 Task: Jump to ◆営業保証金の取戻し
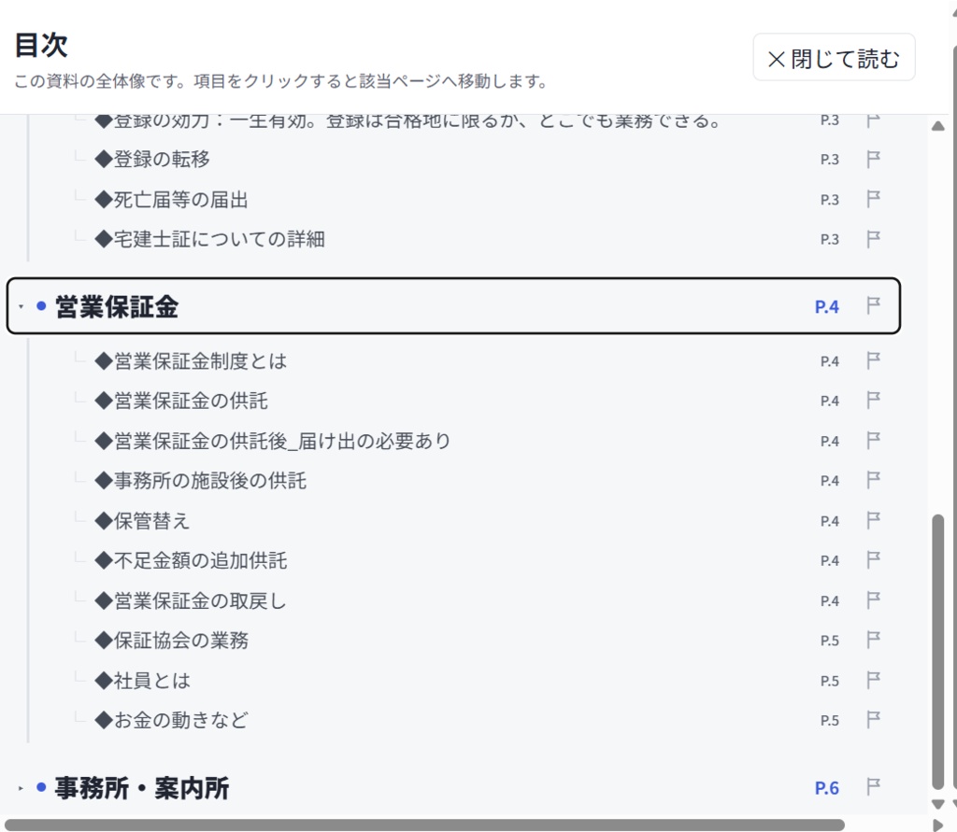[191, 600]
